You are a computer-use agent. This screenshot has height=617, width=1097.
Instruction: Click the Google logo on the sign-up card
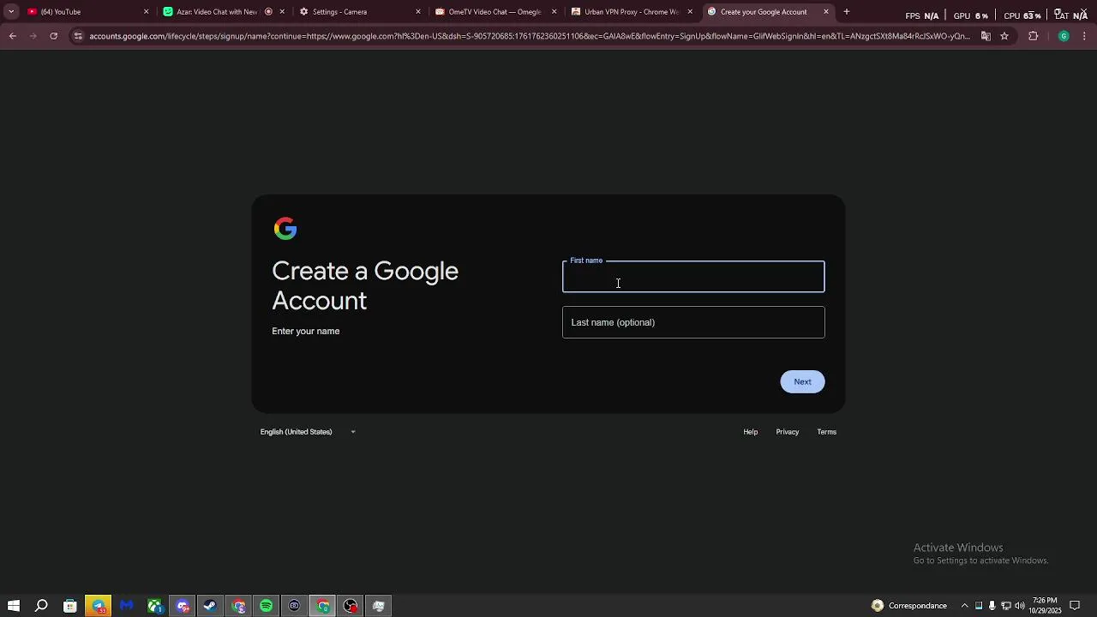pos(285,229)
